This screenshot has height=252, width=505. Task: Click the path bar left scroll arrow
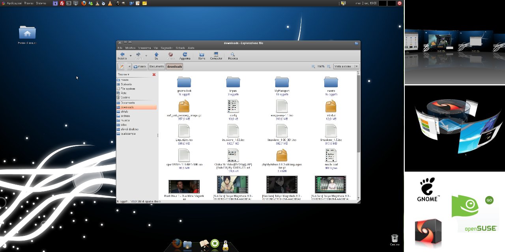click(129, 67)
